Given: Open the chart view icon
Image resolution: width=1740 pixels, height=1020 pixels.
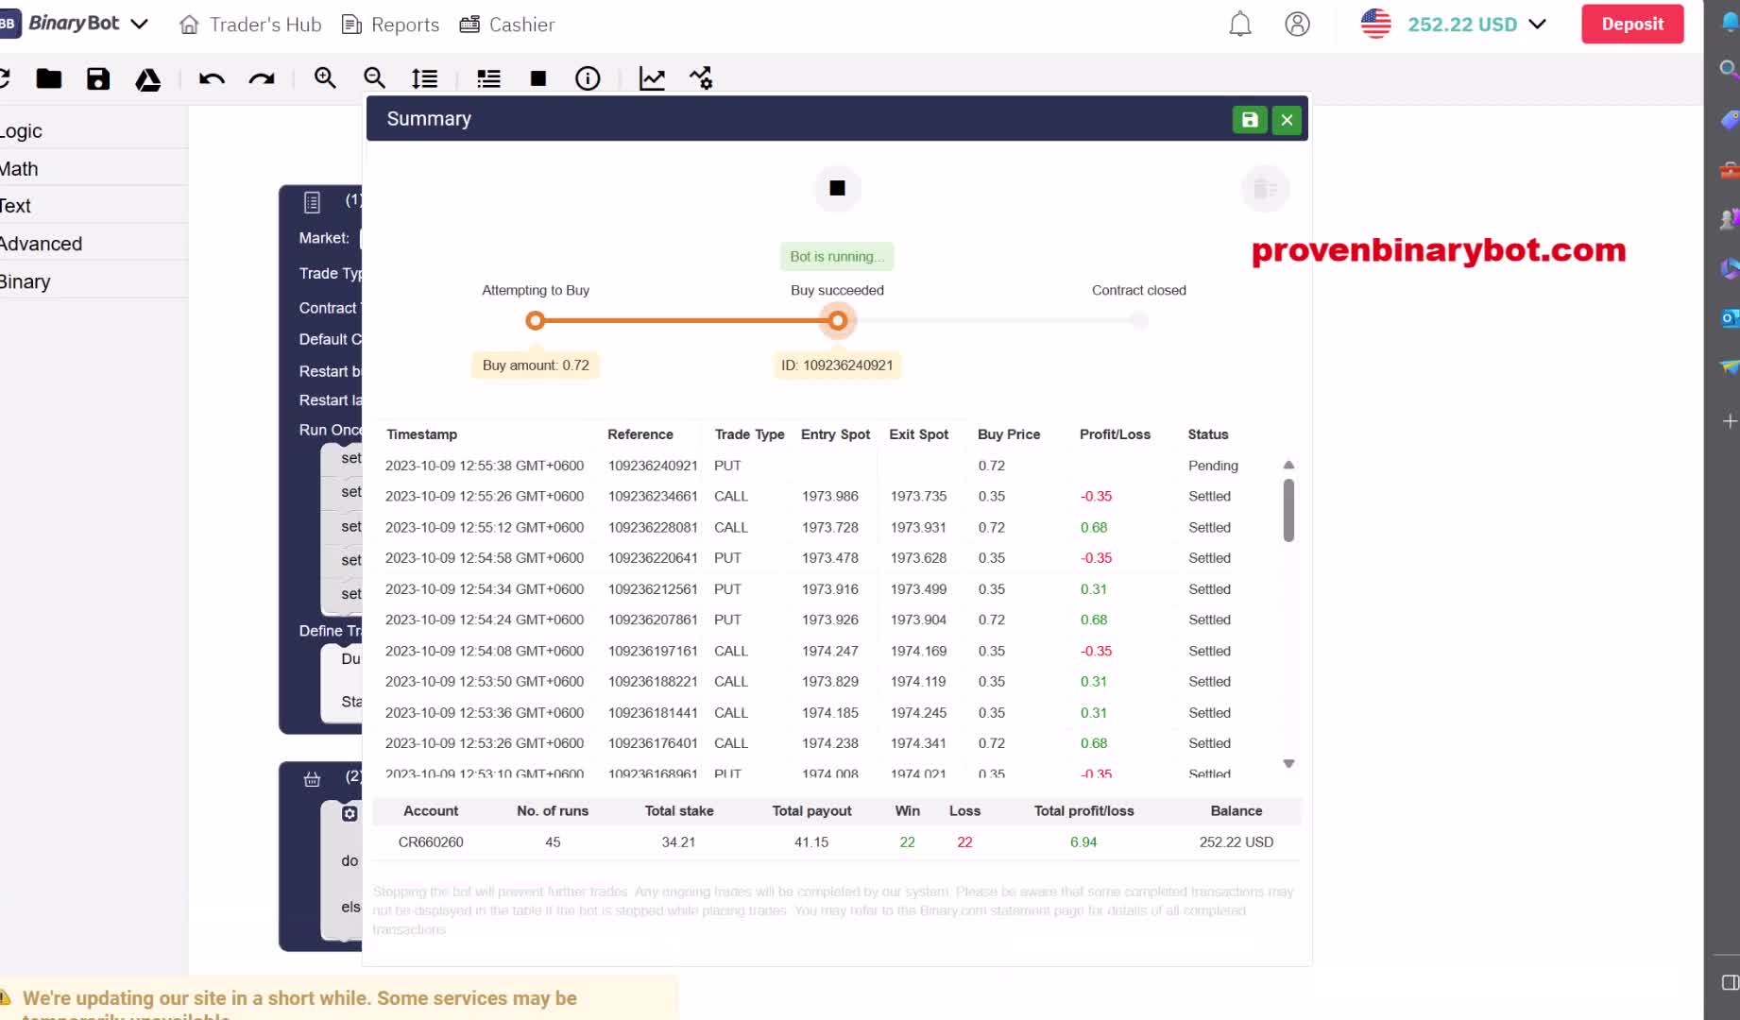Looking at the screenshot, I should point(652,78).
